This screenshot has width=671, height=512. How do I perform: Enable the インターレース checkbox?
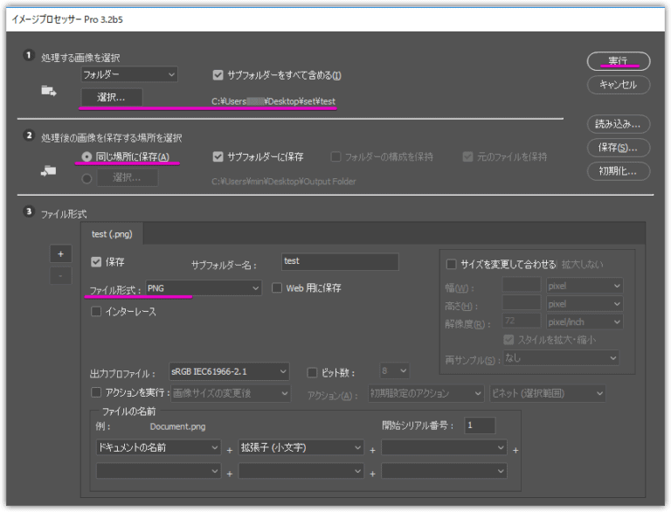coord(96,312)
